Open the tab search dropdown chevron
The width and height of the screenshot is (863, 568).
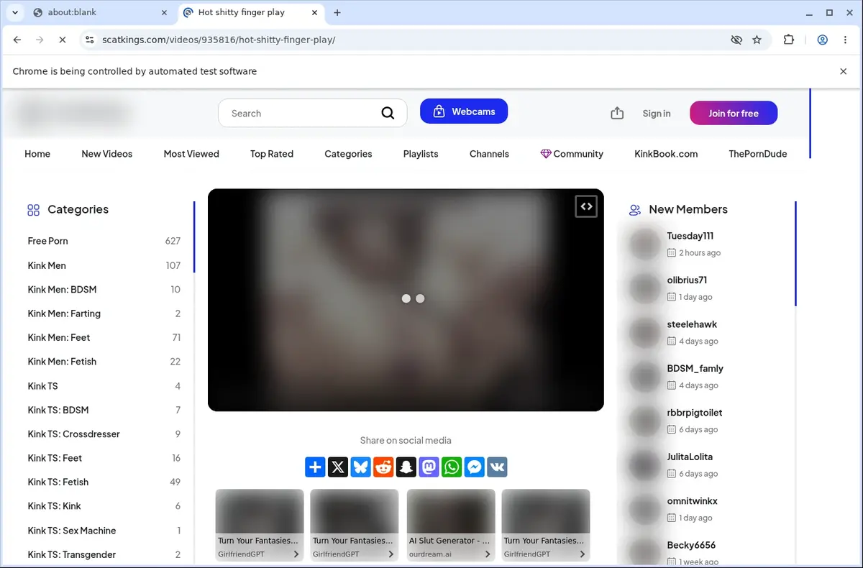[14, 12]
